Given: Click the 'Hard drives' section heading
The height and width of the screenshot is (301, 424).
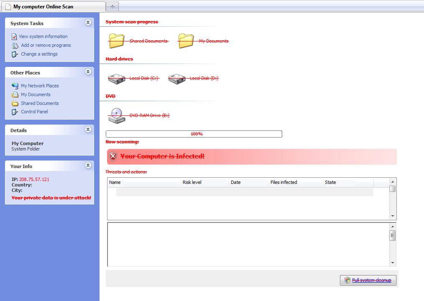Looking at the screenshot, I should click(119, 59).
